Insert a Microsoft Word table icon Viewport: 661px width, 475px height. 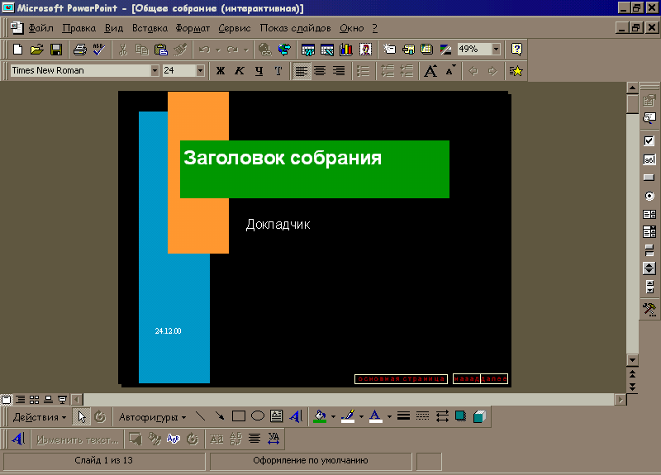[308, 50]
